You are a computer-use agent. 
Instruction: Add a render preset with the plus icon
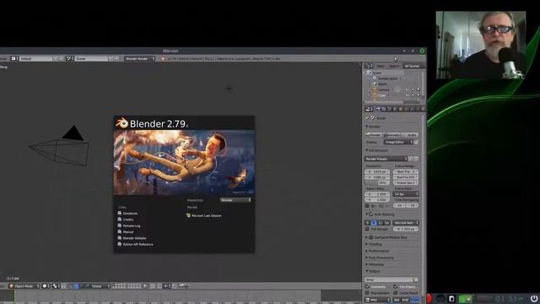click(410, 159)
